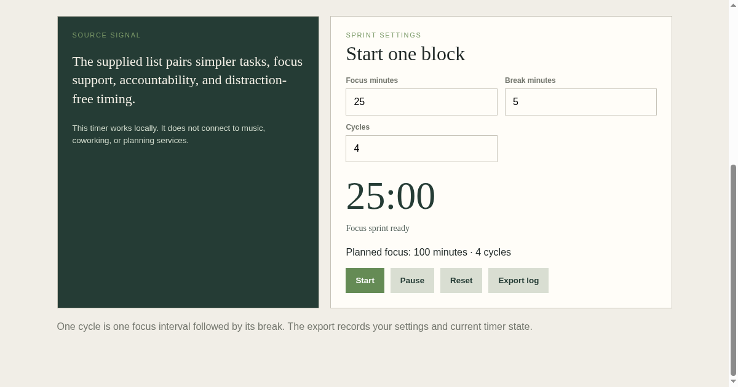Pause the running timer
Viewport: 738px width, 387px height.
[x=412, y=280]
